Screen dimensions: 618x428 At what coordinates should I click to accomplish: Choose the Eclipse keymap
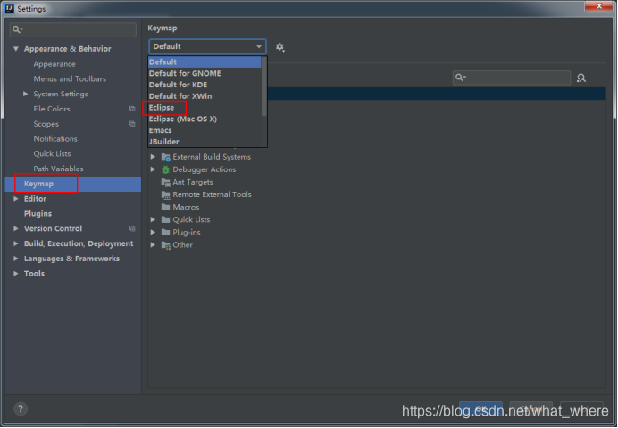205,108
